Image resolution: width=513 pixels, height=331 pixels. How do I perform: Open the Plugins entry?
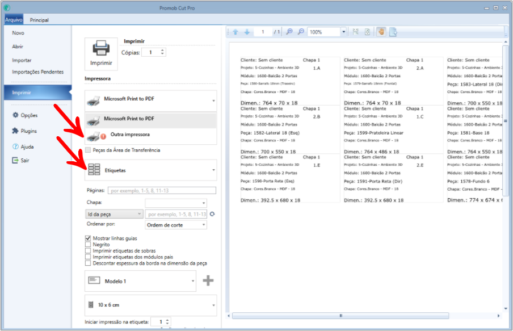coord(29,131)
